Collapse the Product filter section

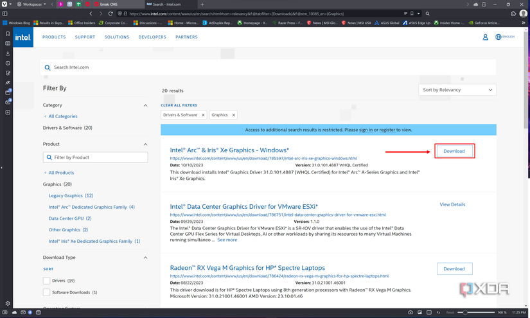click(145, 145)
